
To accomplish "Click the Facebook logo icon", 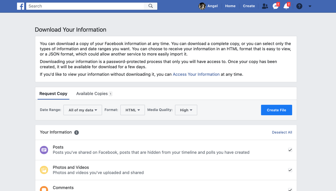I will point(20,6).
